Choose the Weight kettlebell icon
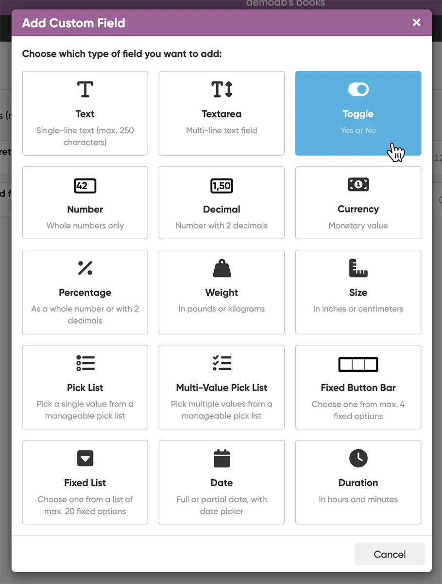The width and height of the screenshot is (442, 584). 221,268
